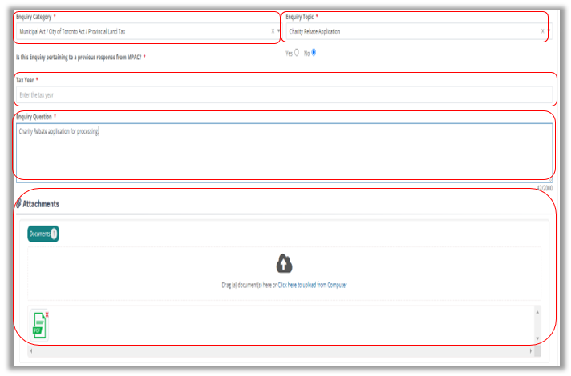The width and height of the screenshot is (571, 376).
Task: Click the uploaded PDF file icon
Action: (38, 324)
